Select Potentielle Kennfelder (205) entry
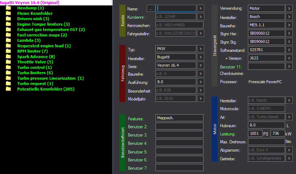Screen dimensions: 296x174 (x=46, y=89)
